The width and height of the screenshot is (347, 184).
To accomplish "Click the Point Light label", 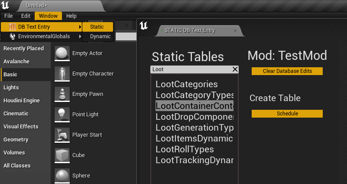I will [85, 115].
